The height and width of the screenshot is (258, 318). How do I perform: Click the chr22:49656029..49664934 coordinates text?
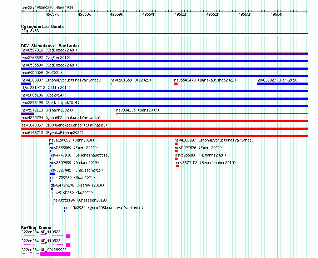47,8
